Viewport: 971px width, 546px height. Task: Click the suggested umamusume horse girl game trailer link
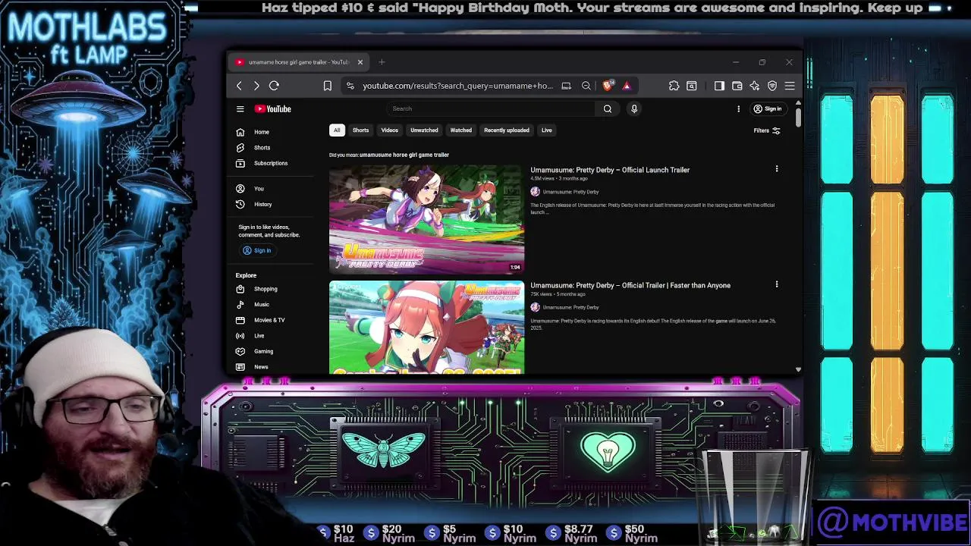coord(404,155)
